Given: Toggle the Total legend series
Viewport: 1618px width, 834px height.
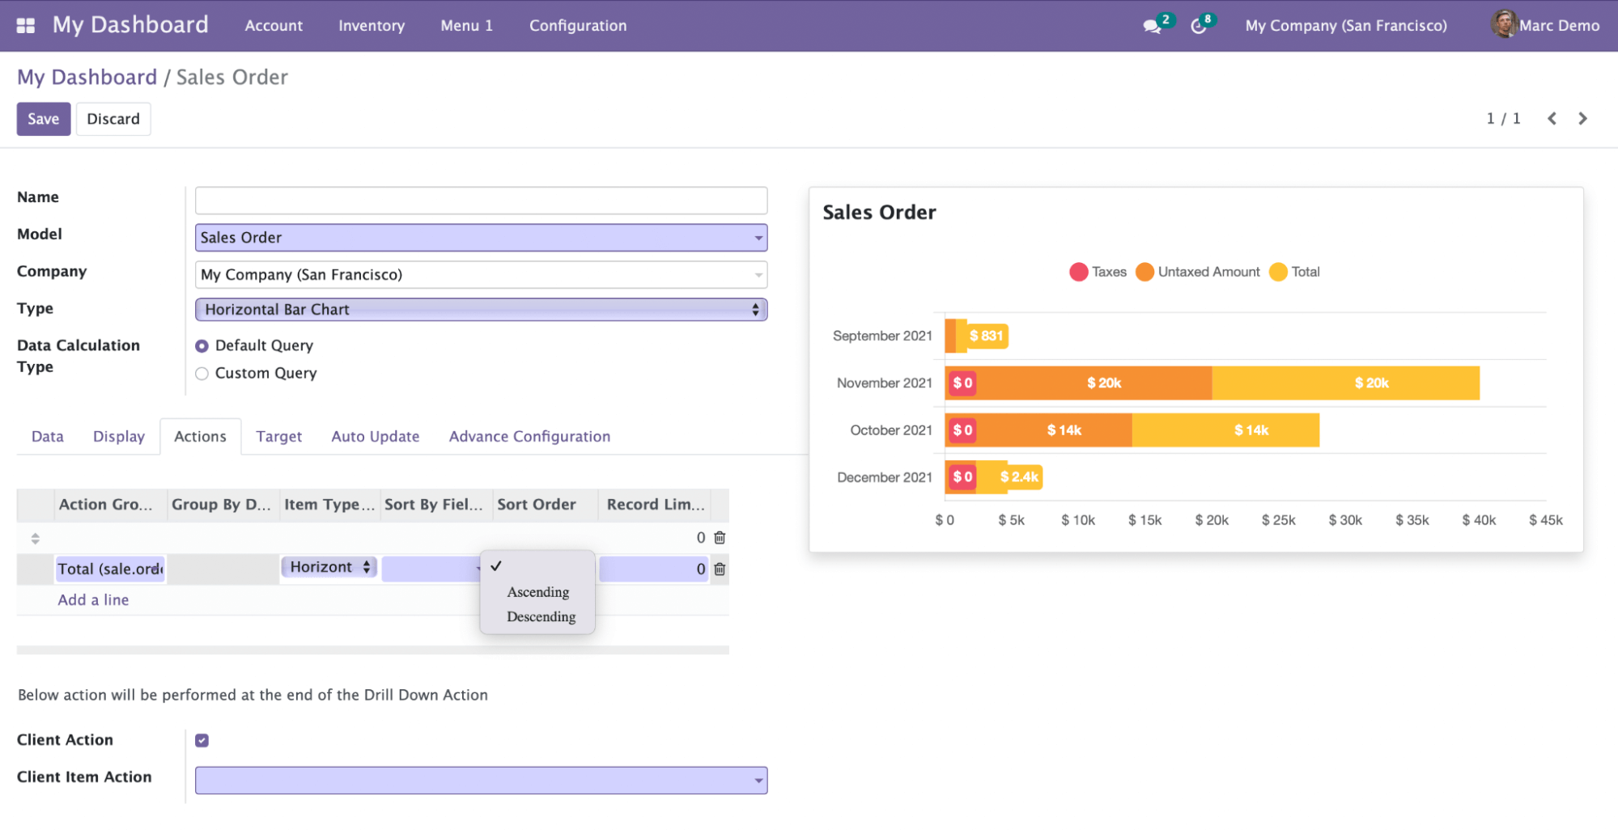Looking at the screenshot, I should click(1294, 272).
